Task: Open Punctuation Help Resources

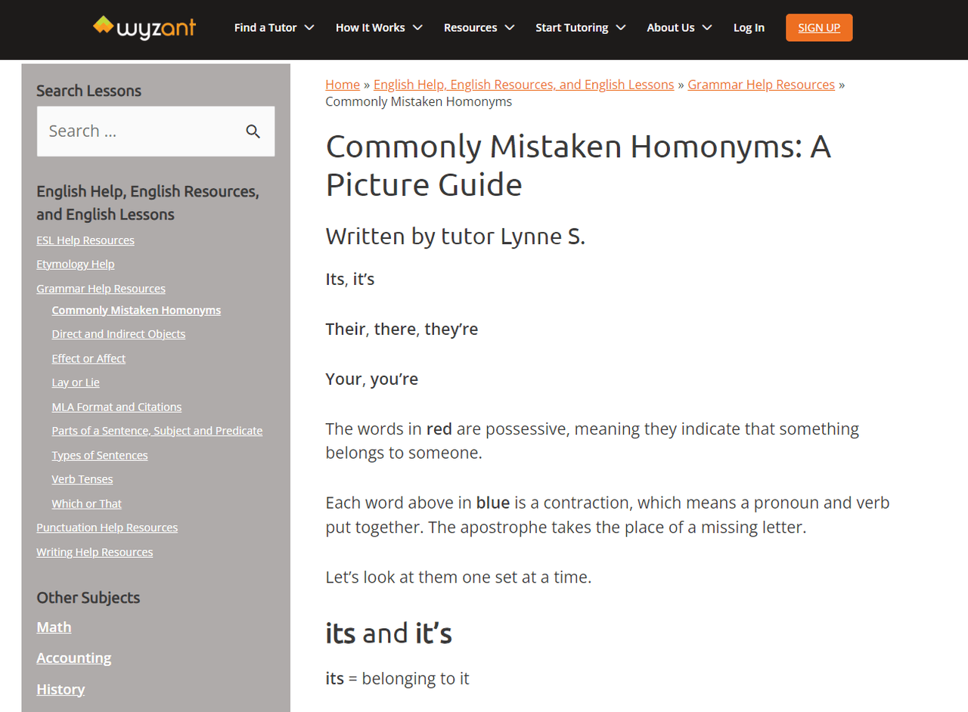Action: pos(107,528)
